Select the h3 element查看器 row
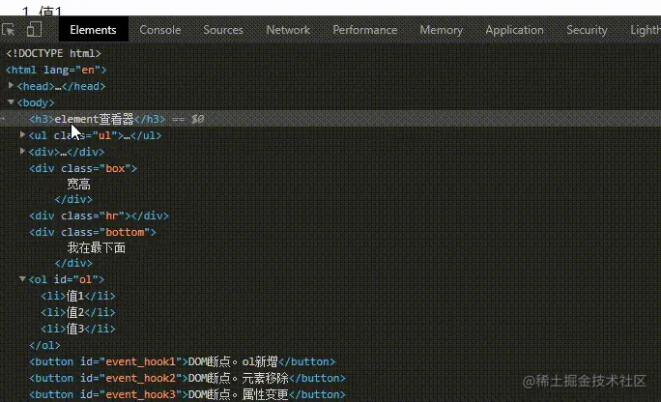 coord(330,119)
